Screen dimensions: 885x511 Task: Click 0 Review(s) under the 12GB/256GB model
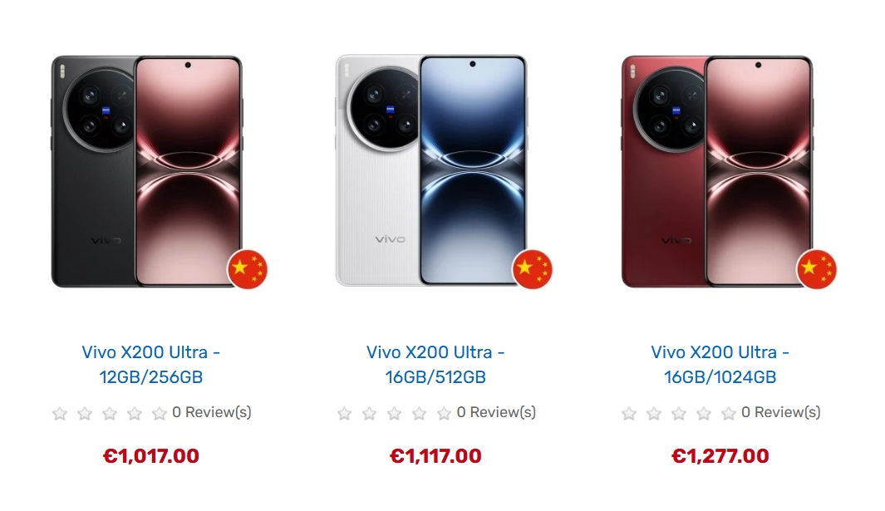click(212, 413)
